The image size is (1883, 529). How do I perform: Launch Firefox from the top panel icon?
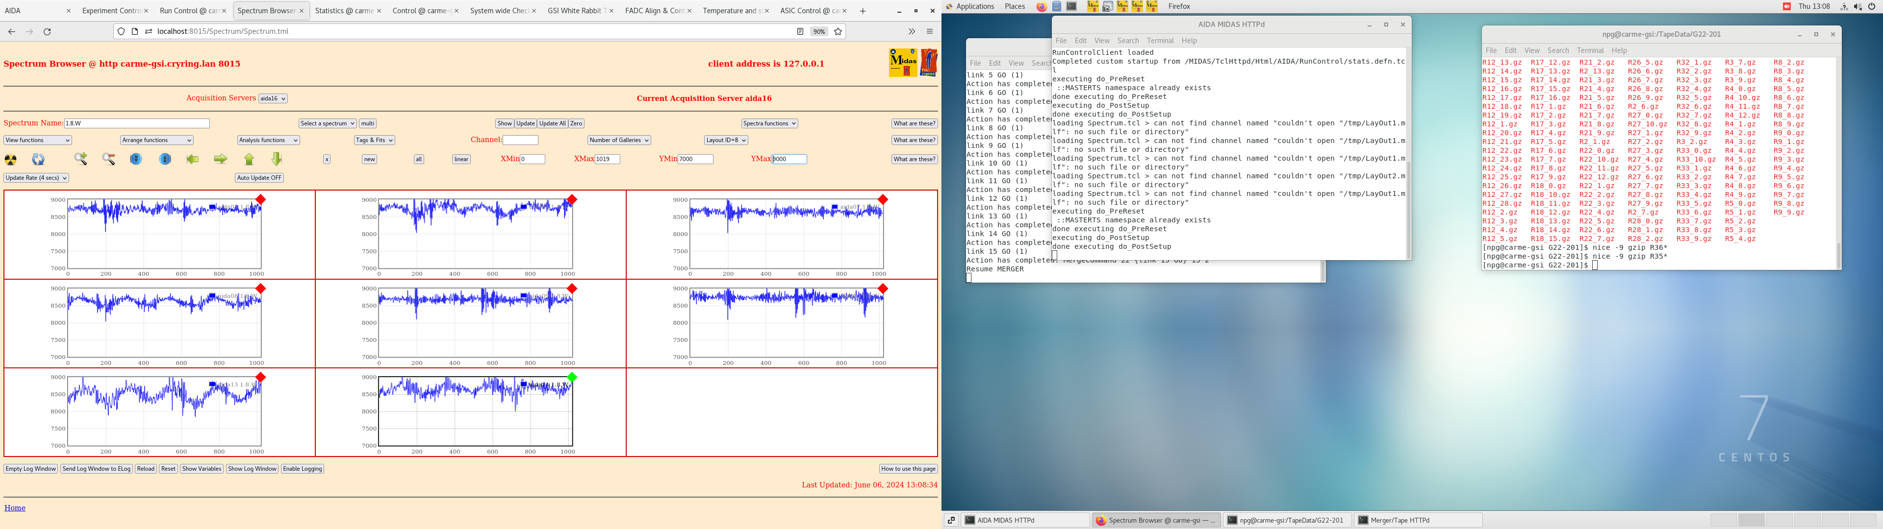[1042, 6]
